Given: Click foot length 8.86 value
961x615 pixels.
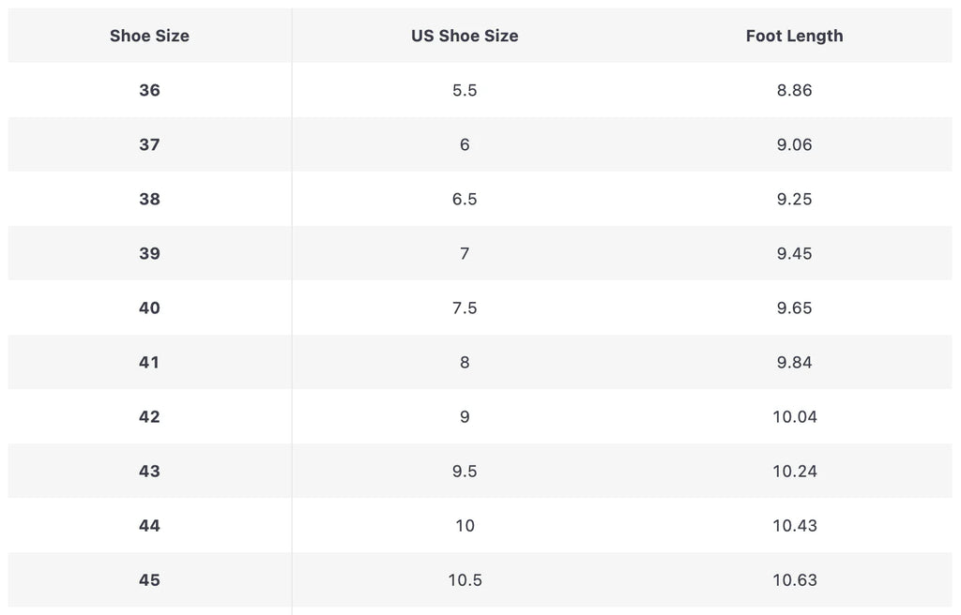Looking at the screenshot, I should pyautogui.click(x=794, y=90).
